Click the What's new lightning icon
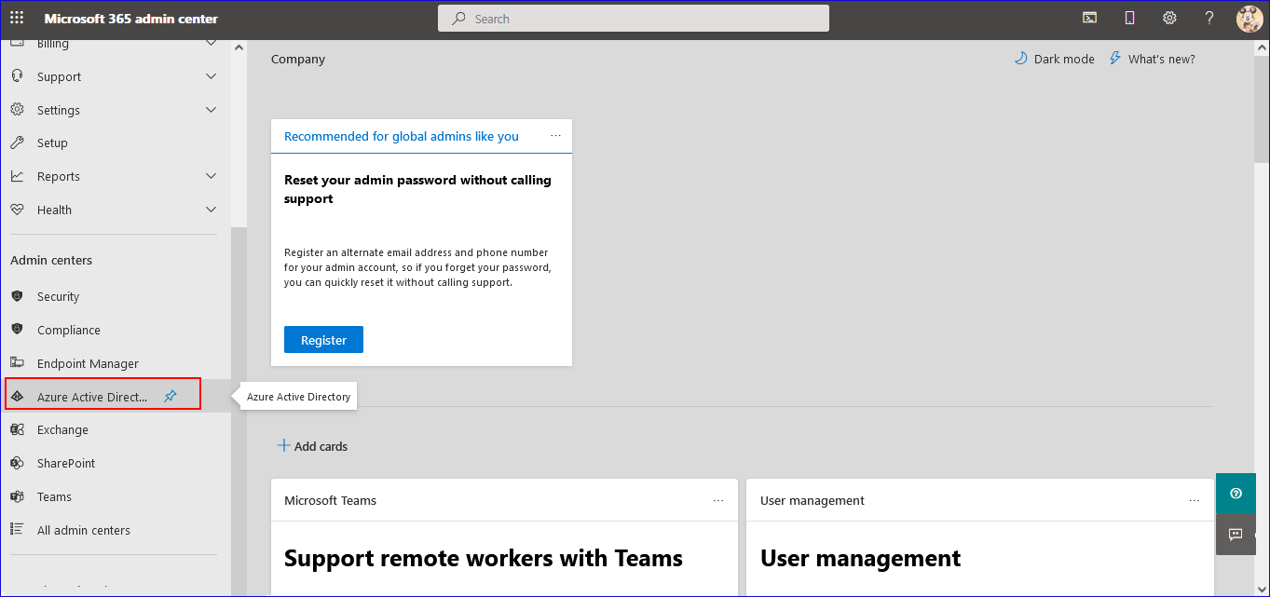The height and width of the screenshot is (597, 1270). point(1115,59)
